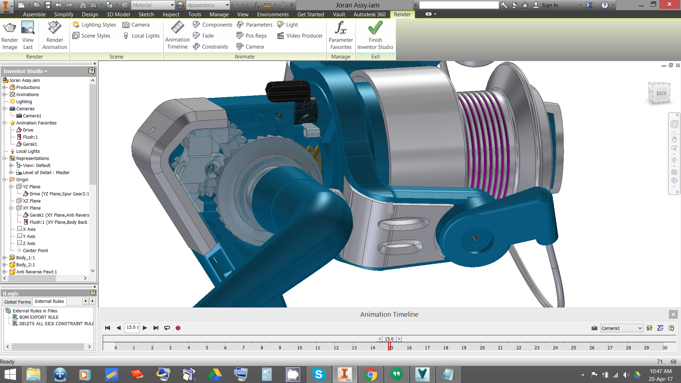Play the animation forward

tap(145, 328)
